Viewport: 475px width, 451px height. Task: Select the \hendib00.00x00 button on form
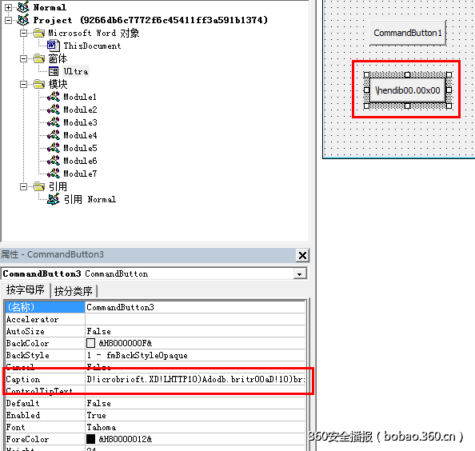408,90
